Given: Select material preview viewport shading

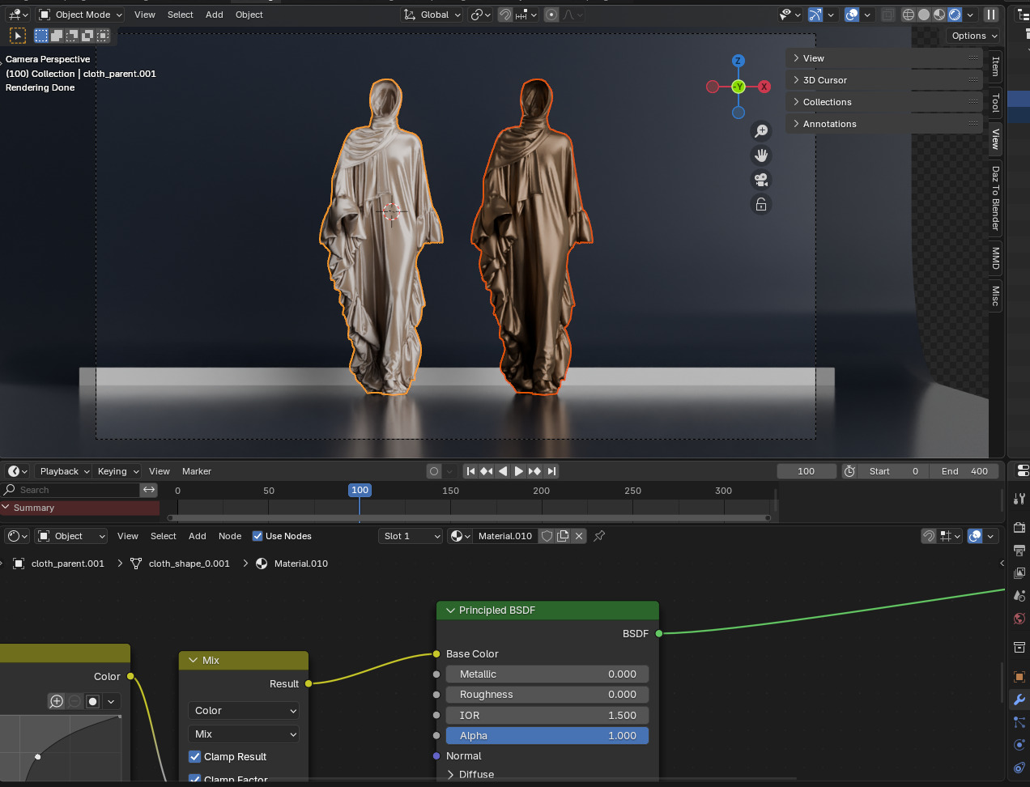Looking at the screenshot, I should click(x=939, y=15).
